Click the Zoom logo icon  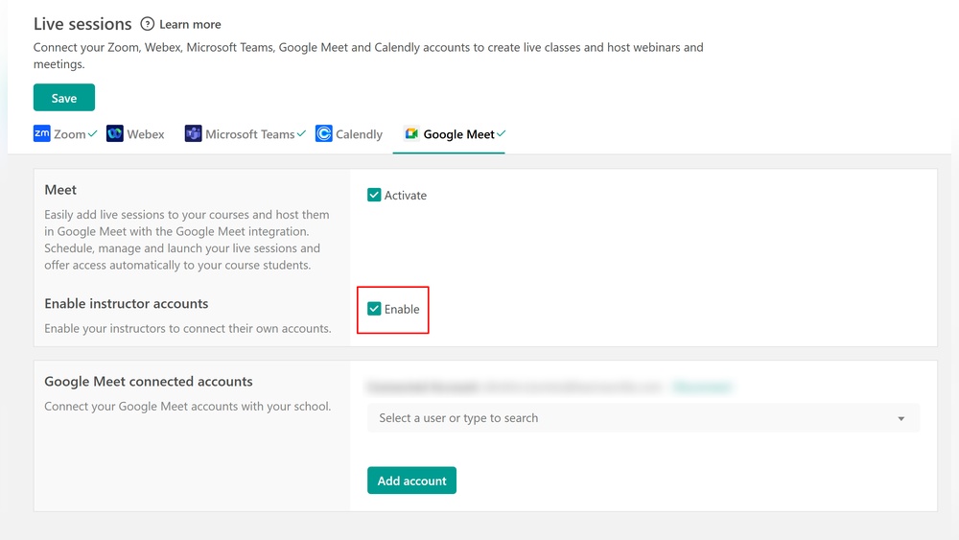[41, 134]
